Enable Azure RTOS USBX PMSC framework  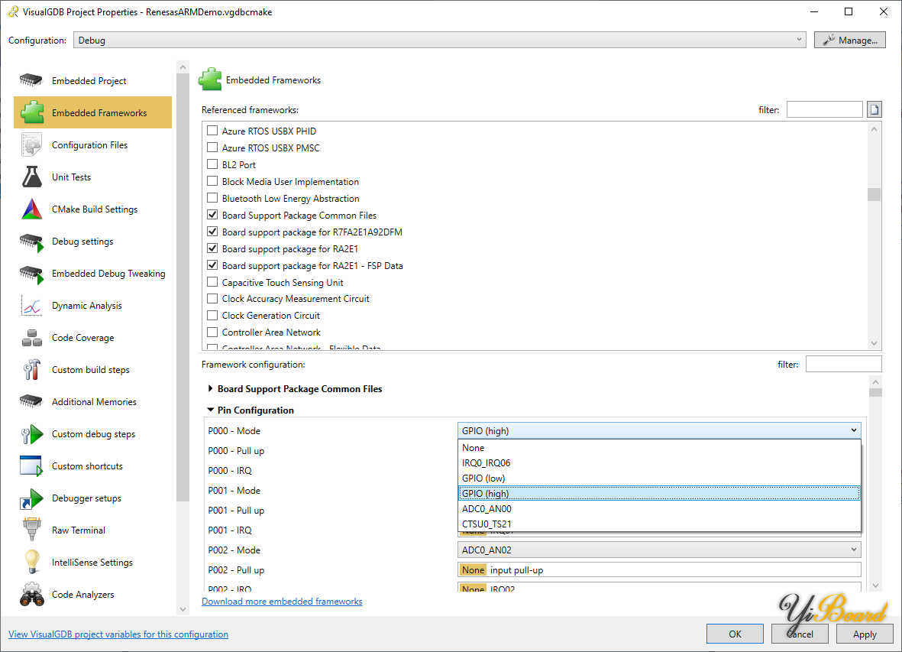212,148
